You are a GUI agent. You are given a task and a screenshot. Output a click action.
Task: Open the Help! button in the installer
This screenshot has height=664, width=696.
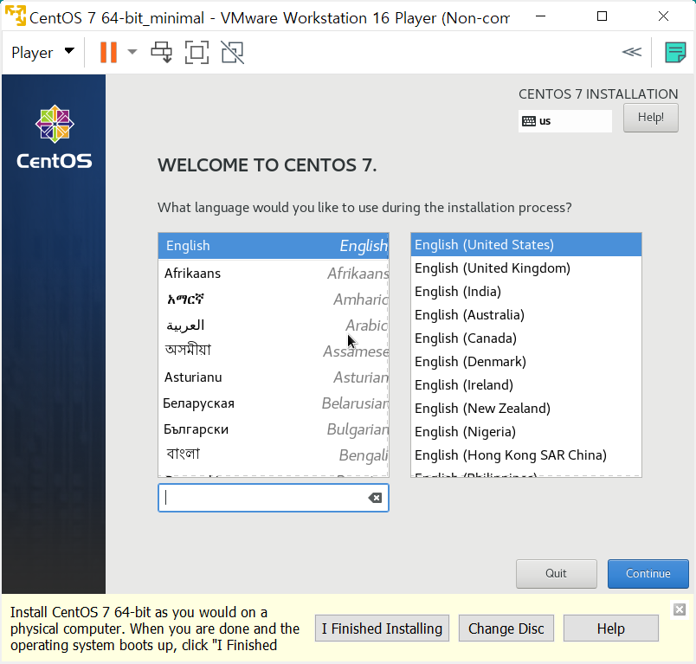(x=650, y=118)
